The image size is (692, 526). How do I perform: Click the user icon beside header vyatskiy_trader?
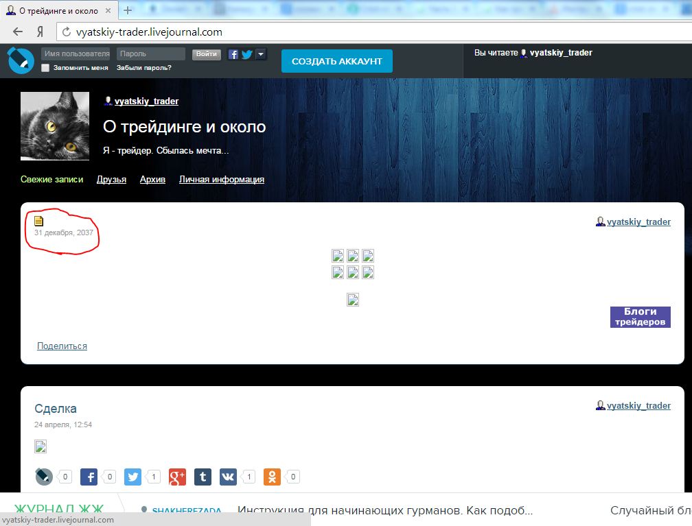[x=108, y=101]
